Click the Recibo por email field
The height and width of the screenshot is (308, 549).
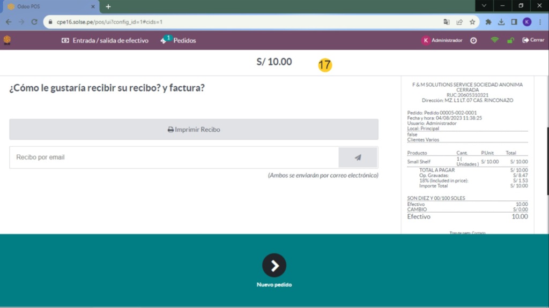174,157
